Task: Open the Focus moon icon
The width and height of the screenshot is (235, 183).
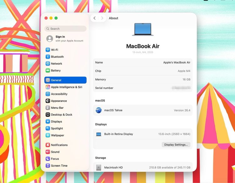Action: [x=48, y=159]
